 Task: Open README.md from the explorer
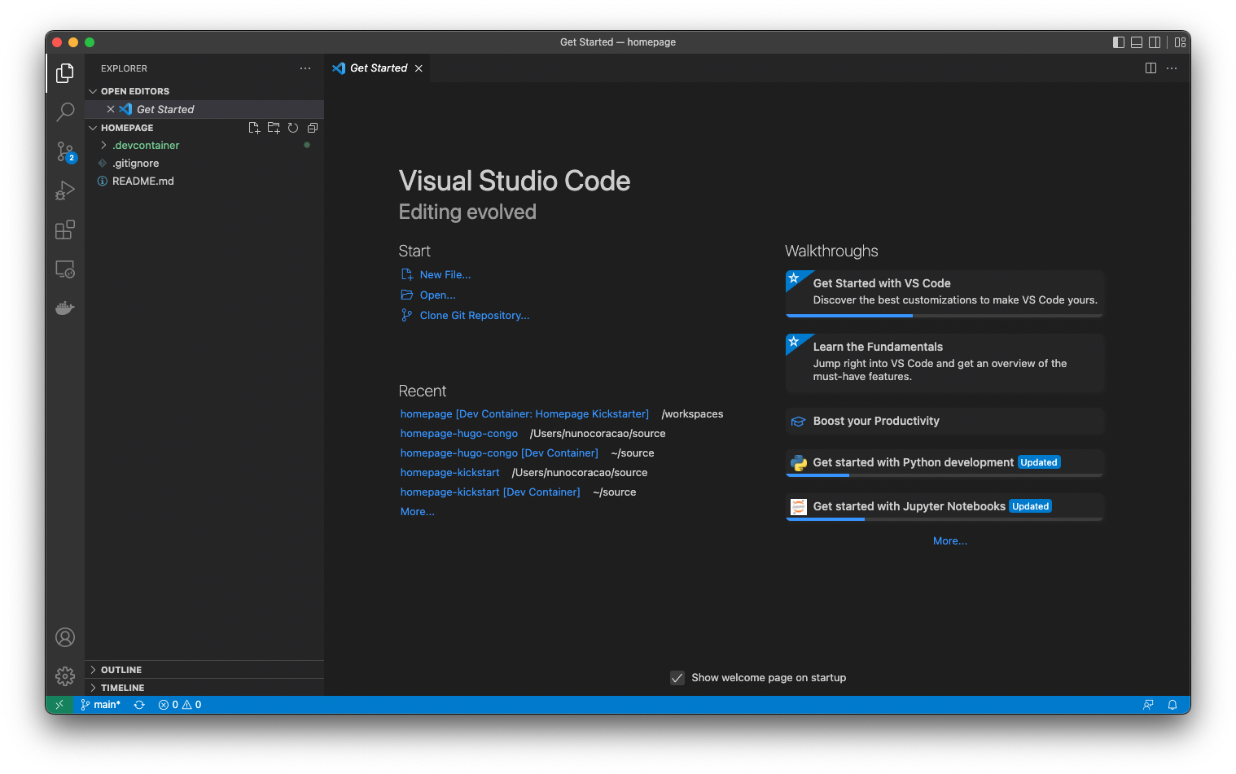point(142,181)
